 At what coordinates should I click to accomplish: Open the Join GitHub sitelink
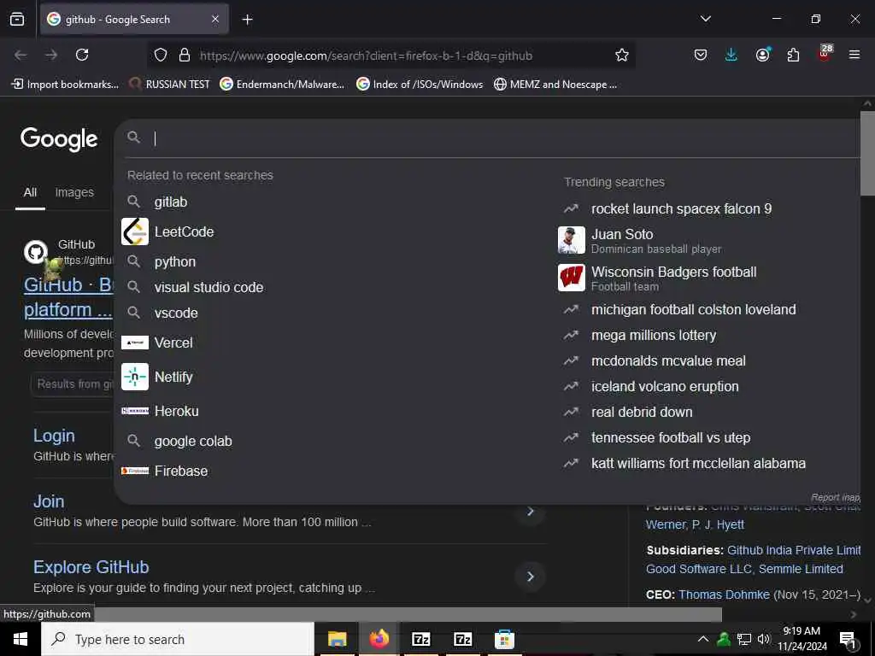coord(49,501)
